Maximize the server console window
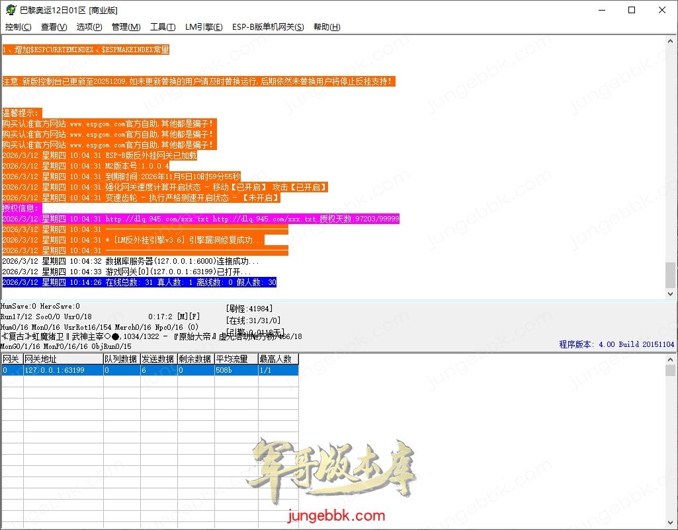 [x=632, y=11]
